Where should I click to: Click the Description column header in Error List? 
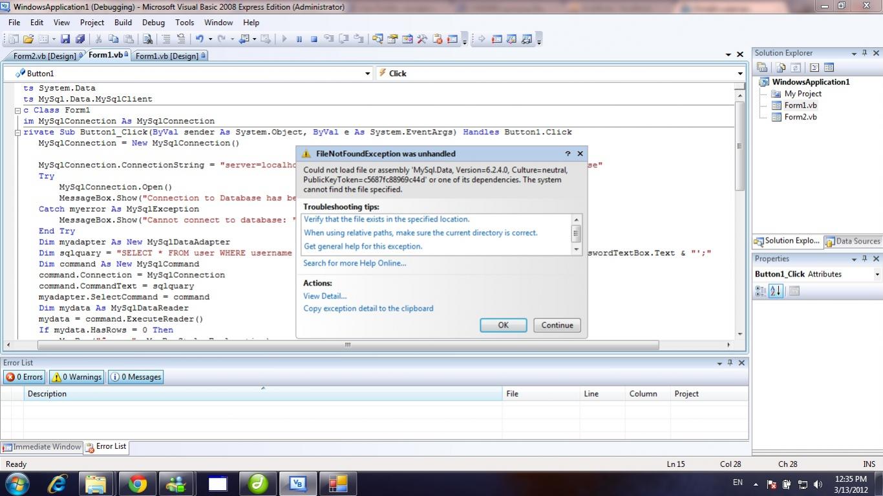pyautogui.click(x=263, y=394)
